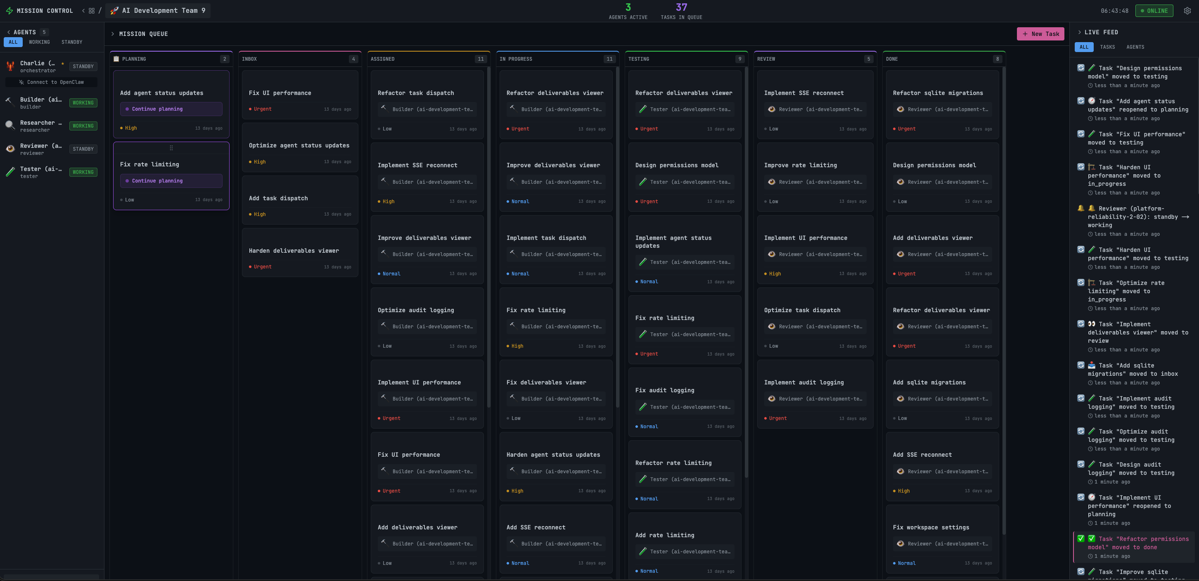Expand the LIVE FEED panel chevron
Image resolution: width=1199 pixels, height=581 pixels.
click(x=1079, y=32)
